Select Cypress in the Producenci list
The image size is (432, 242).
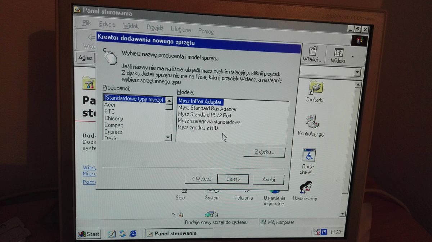[x=113, y=132]
